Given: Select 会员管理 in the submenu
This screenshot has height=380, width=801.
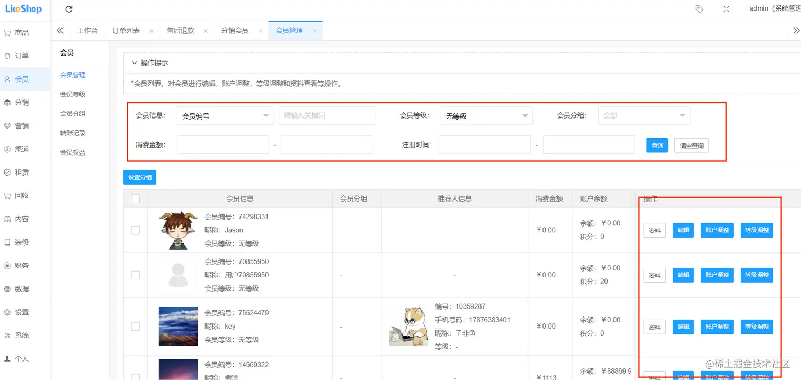Looking at the screenshot, I should (x=73, y=75).
